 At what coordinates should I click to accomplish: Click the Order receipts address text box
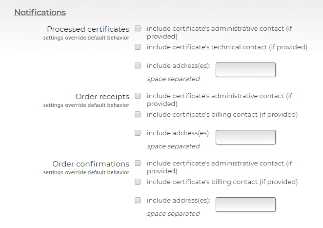245,137
